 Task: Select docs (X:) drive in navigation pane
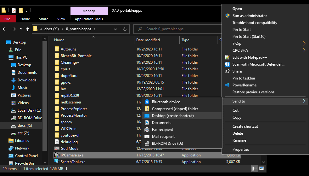pos(25,126)
